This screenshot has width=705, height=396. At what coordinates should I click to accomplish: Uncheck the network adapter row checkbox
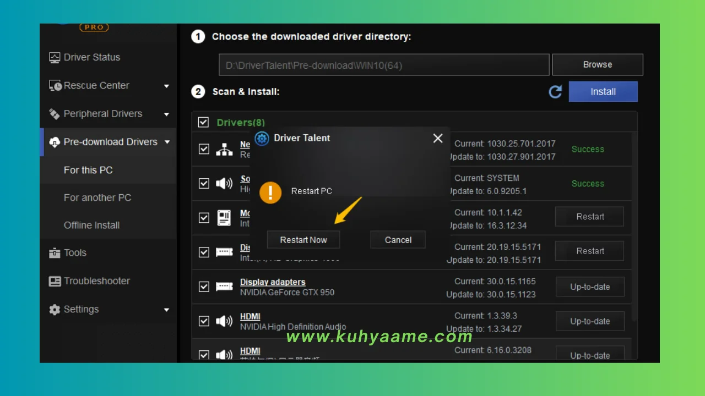[x=204, y=149]
